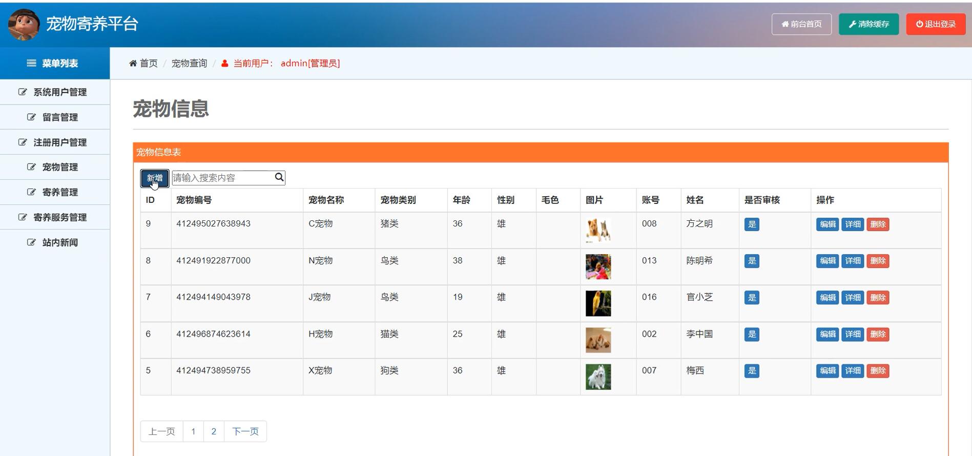Click the 菜单列表 sidebar header

coord(55,63)
